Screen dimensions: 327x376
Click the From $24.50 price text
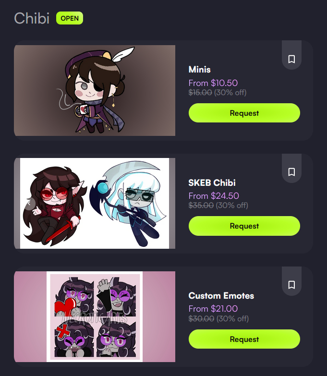coord(214,196)
